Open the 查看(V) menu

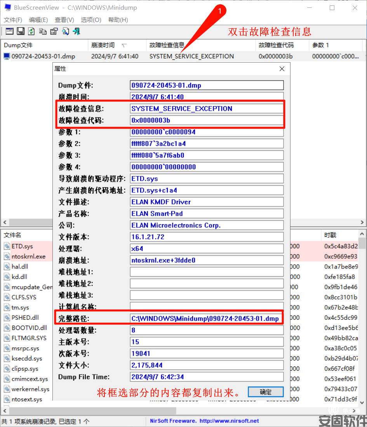click(x=64, y=20)
